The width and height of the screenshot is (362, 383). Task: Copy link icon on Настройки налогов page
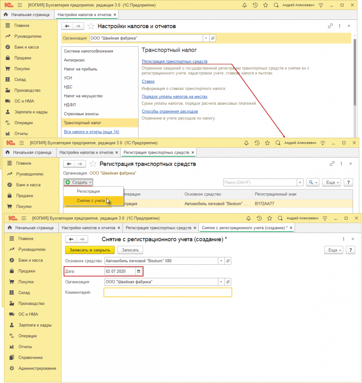click(x=330, y=26)
